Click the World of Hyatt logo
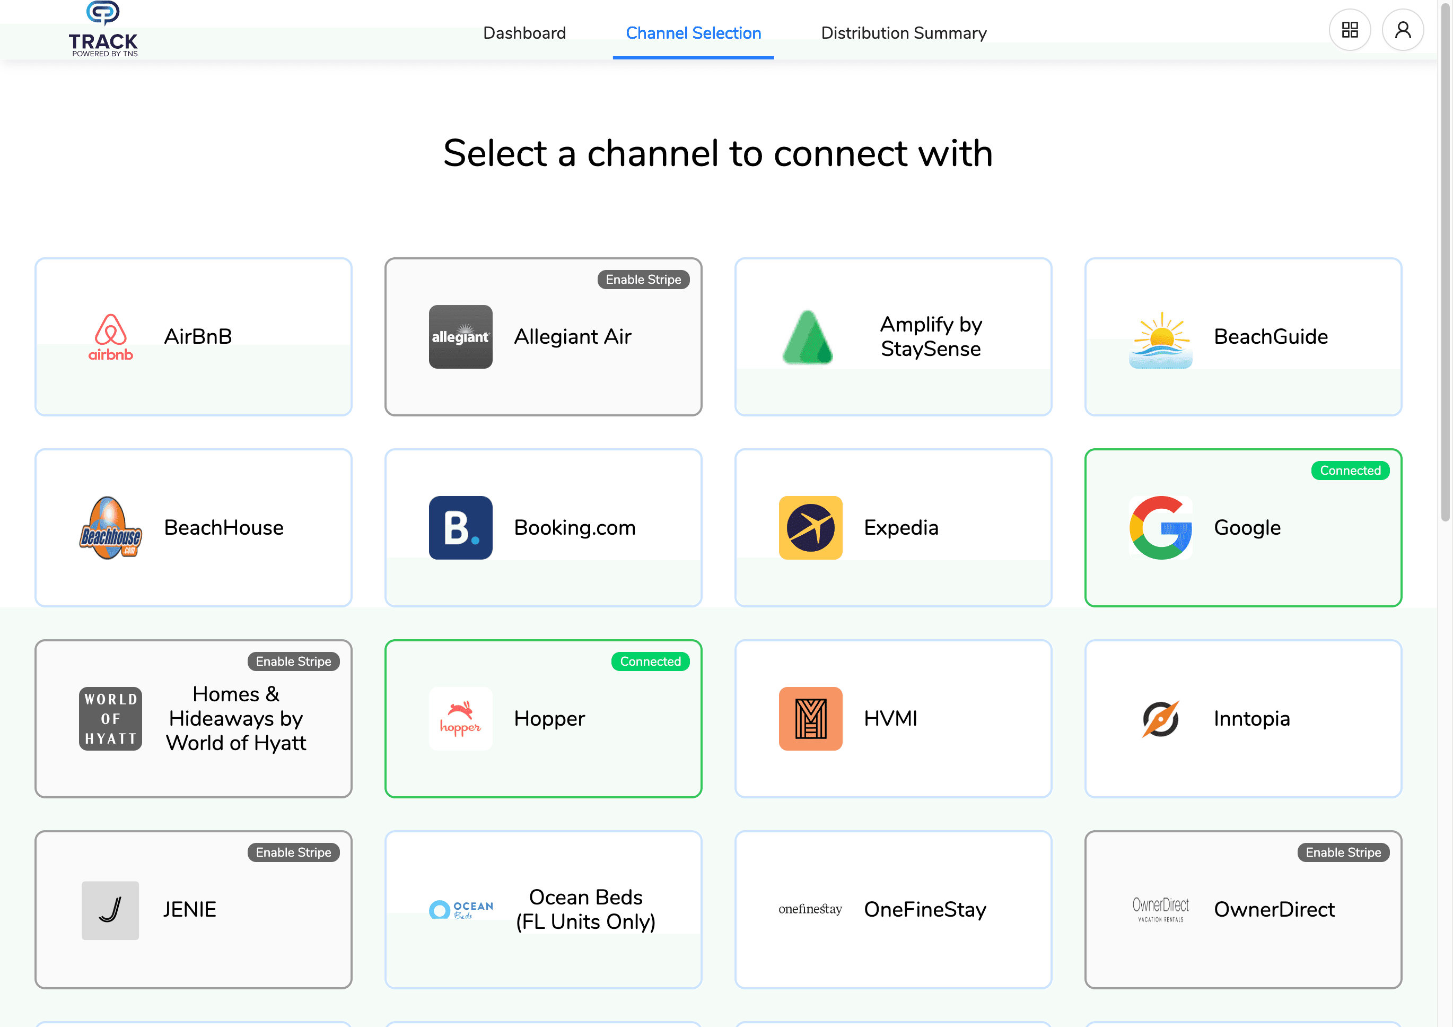 (x=111, y=719)
